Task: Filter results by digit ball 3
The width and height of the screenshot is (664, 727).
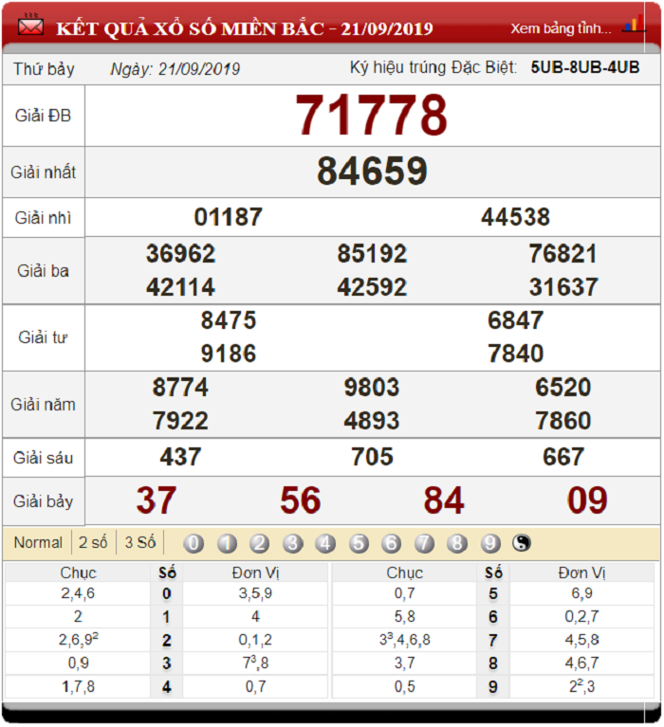Action: [x=293, y=543]
